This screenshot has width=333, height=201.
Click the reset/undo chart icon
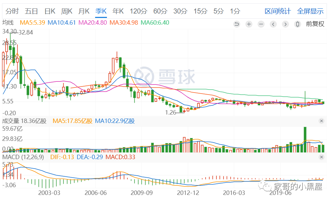click(237, 24)
